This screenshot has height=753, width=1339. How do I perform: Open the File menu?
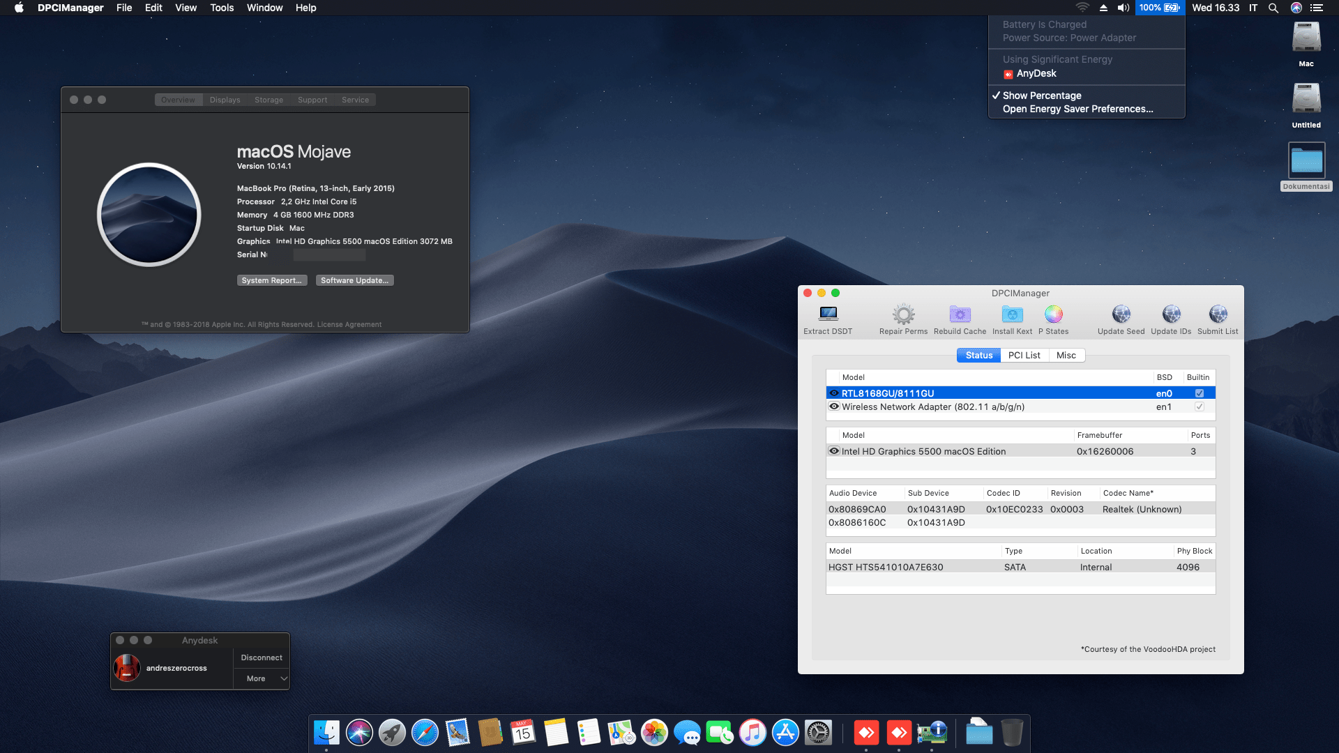click(124, 8)
